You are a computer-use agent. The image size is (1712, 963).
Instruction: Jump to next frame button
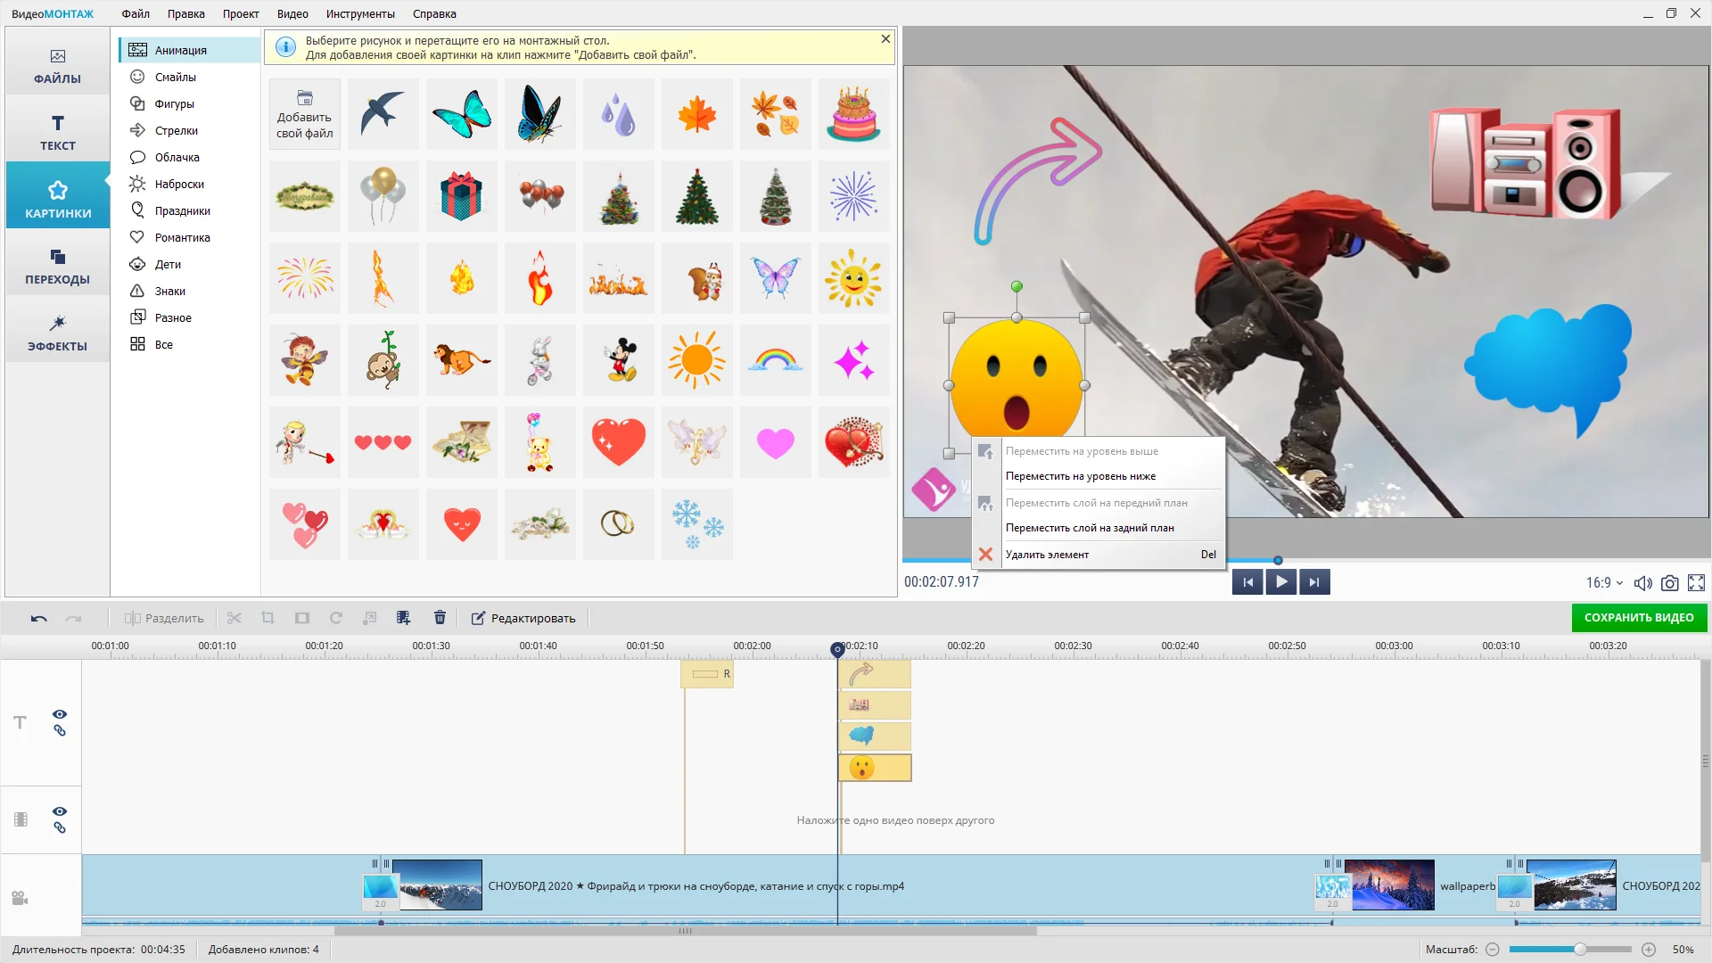1314,582
